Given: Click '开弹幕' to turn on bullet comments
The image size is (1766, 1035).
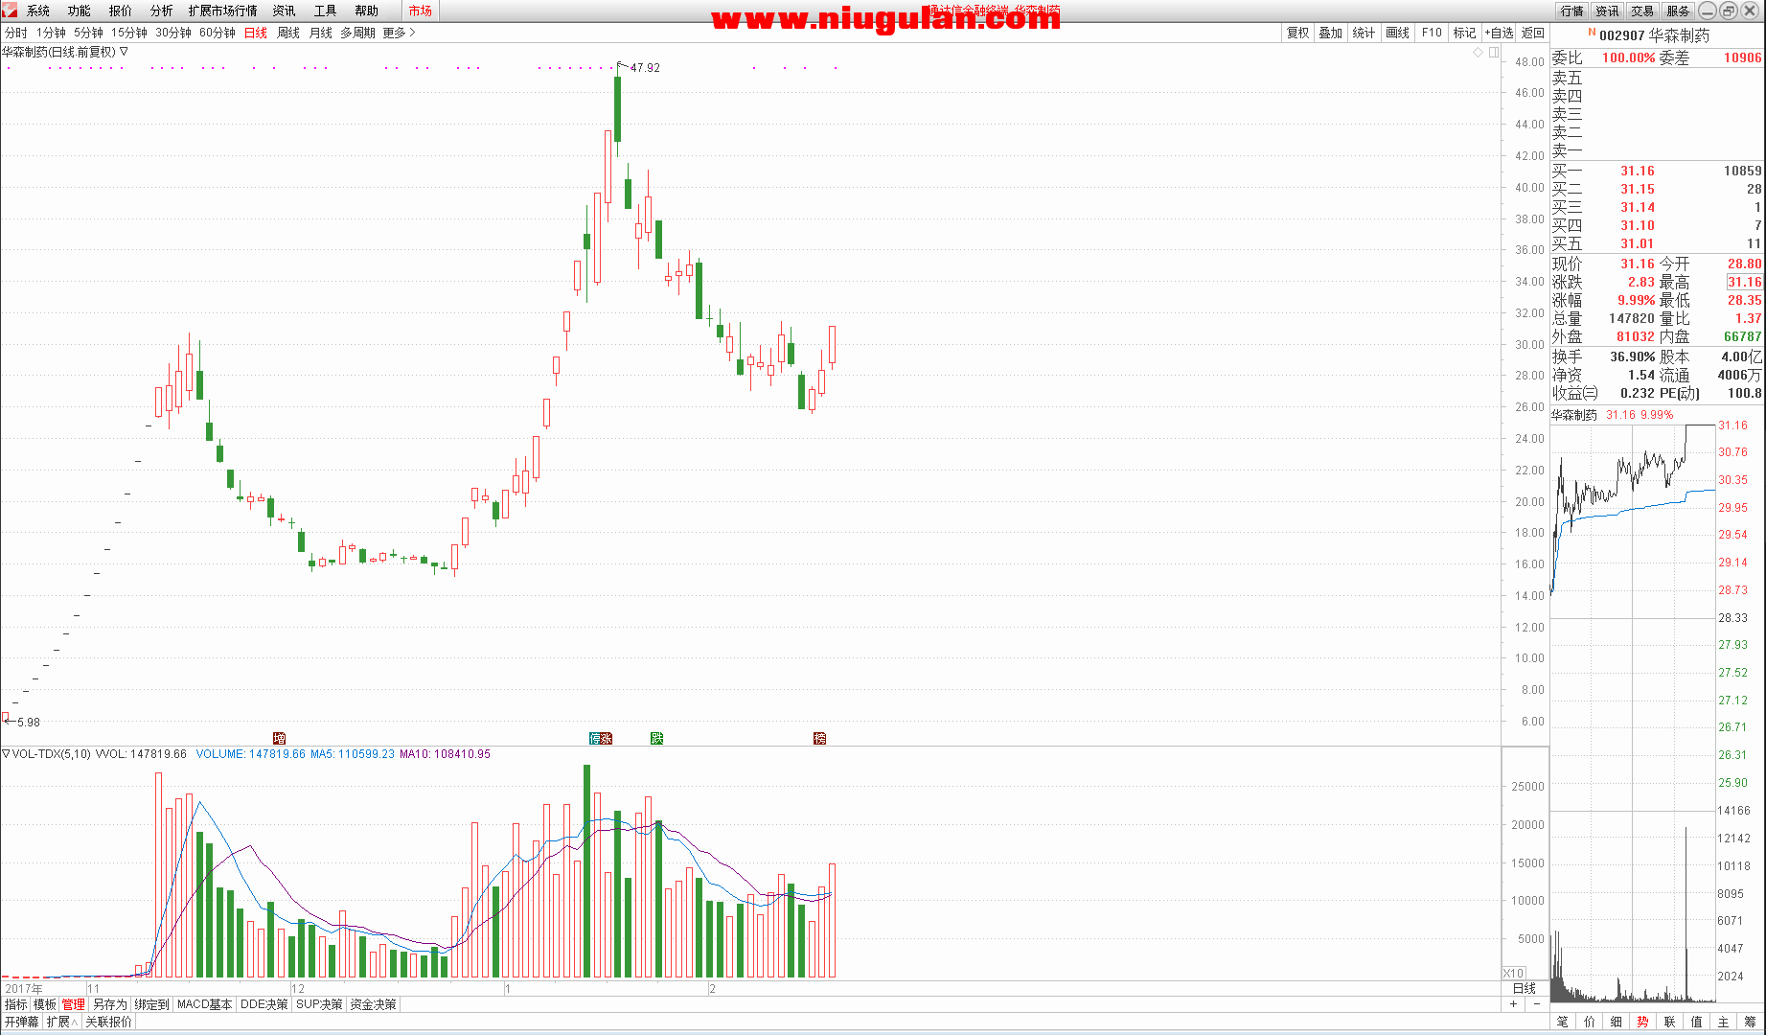Looking at the screenshot, I should (x=22, y=1022).
